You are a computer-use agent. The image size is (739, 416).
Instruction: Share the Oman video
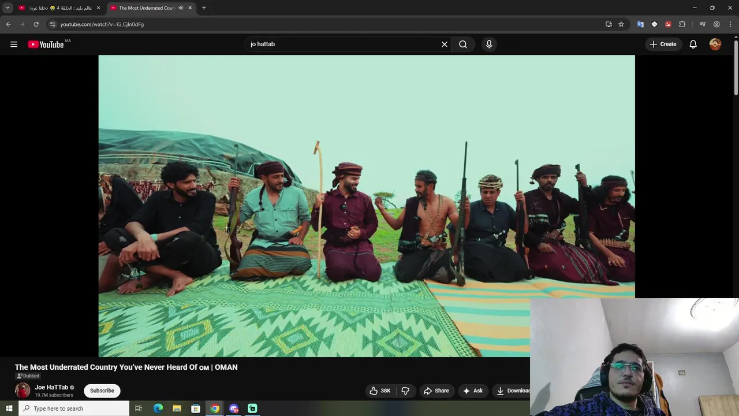[436, 391]
